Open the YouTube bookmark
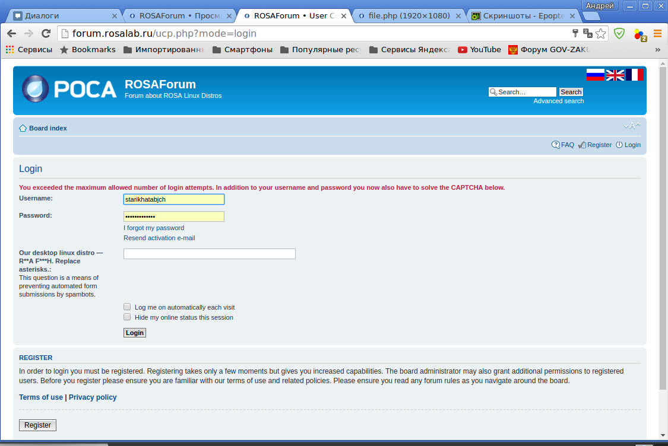 coord(479,49)
